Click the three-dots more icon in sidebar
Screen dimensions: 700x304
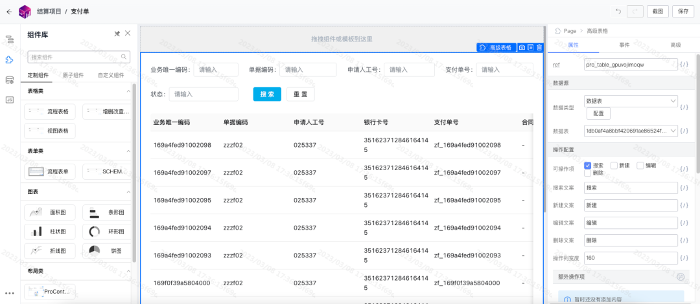[x=9, y=293]
